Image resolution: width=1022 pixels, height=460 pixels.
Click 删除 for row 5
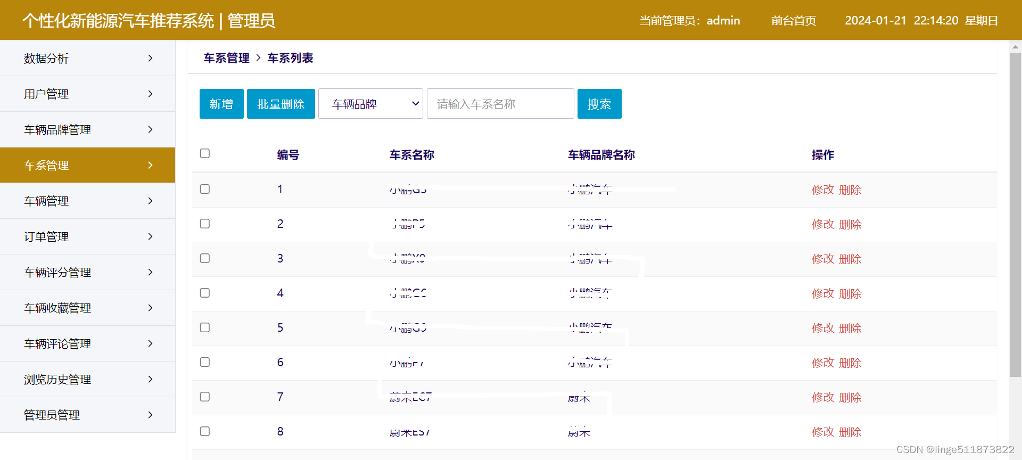pos(850,328)
